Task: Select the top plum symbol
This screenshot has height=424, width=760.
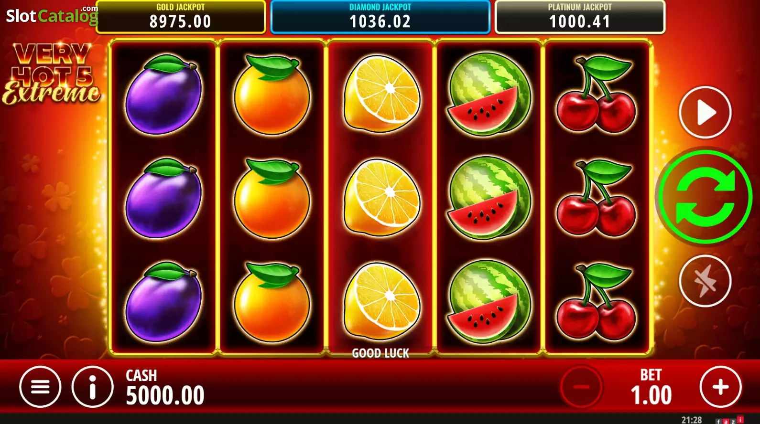Action: (x=164, y=94)
